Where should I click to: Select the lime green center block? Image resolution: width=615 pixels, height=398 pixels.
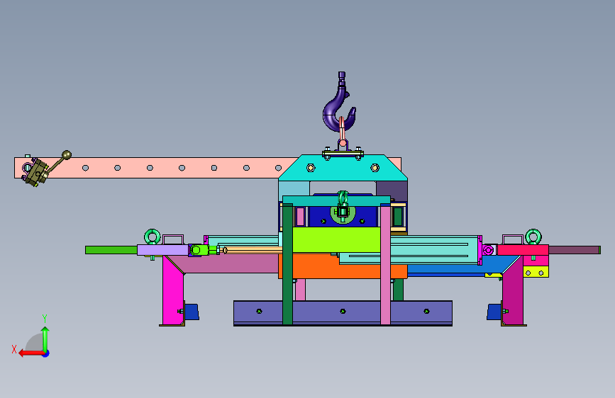(x=336, y=239)
